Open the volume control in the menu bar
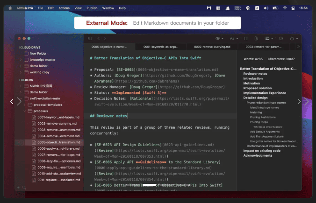Screen dimensions: 316x203 coord(266,8)
